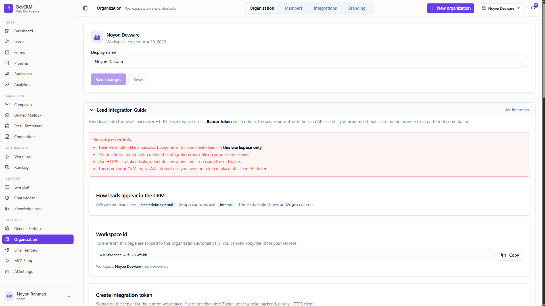Open the Leads page icon
Viewport: 545px width, 306px height.
coord(7,42)
